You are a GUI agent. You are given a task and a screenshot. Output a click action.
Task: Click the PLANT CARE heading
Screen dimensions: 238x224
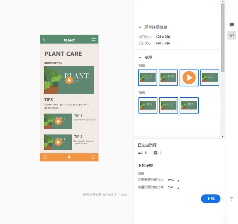click(63, 54)
